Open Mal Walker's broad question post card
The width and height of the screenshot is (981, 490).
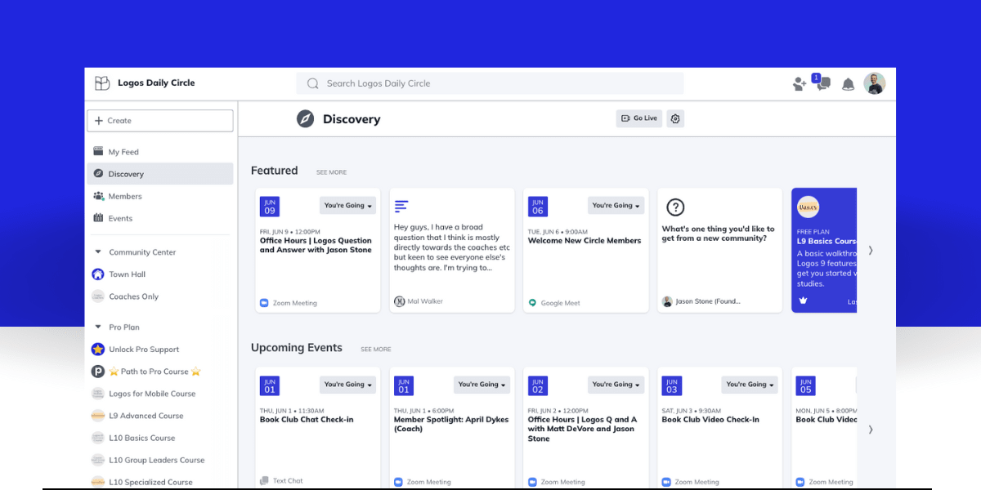[452, 250]
